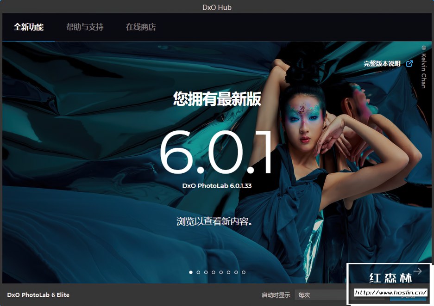The width and height of the screenshot is (434, 306).
Task: Select the second carousel page dot
Action: point(198,272)
